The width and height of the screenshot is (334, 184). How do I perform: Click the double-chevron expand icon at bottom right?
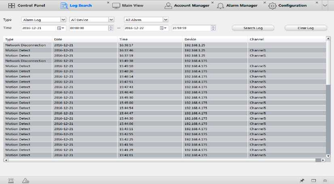click(325, 180)
